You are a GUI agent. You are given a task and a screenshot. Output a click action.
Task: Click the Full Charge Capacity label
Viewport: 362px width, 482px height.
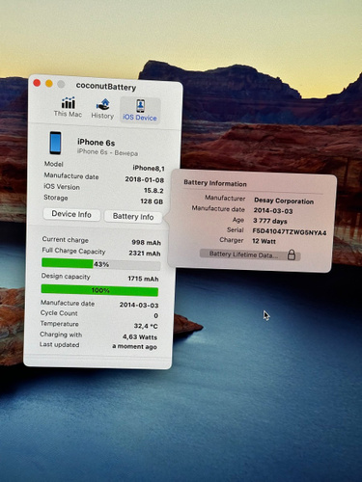pyautogui.click(x=73, y=251)
